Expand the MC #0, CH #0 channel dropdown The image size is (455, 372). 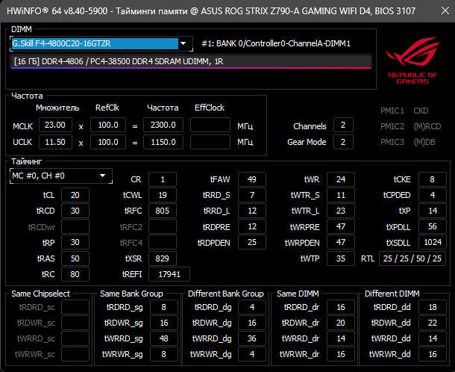102,176
